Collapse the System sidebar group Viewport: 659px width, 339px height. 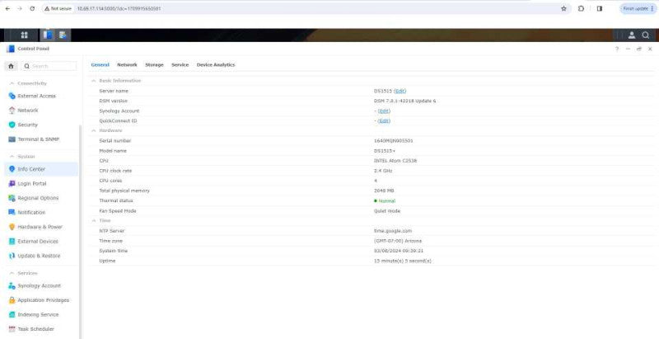click(12, 157)
